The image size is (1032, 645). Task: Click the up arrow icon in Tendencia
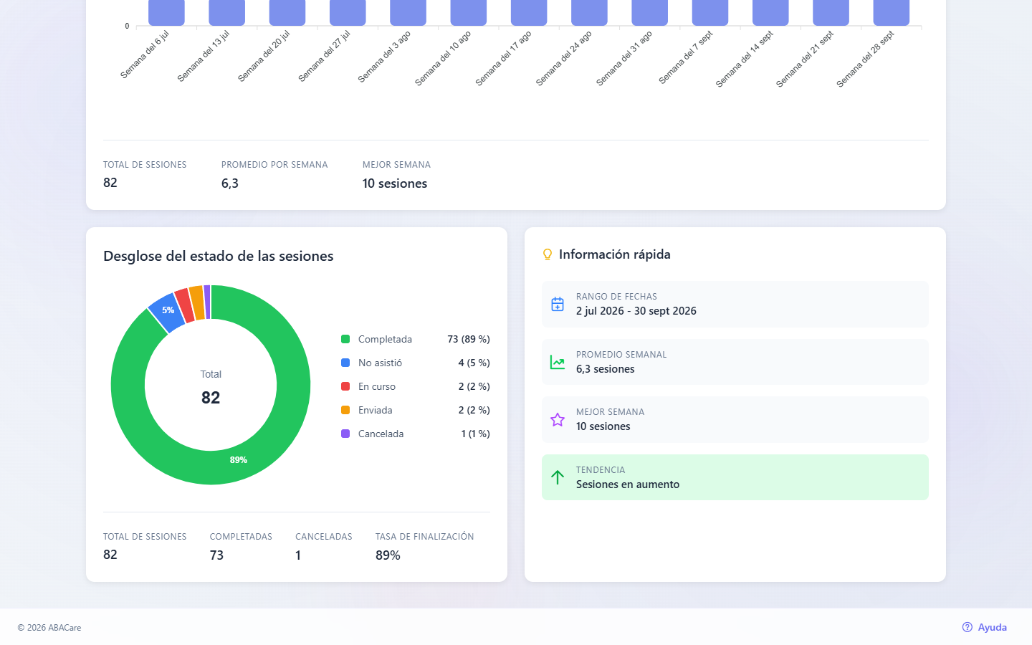pyautogui.click(x=558, y=477)
